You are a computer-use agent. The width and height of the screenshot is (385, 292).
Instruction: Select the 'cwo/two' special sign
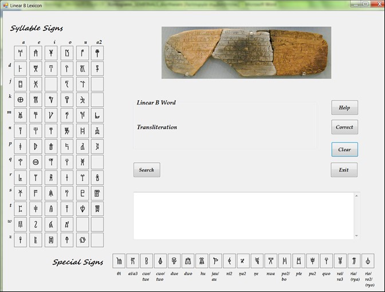pos(160,261)
